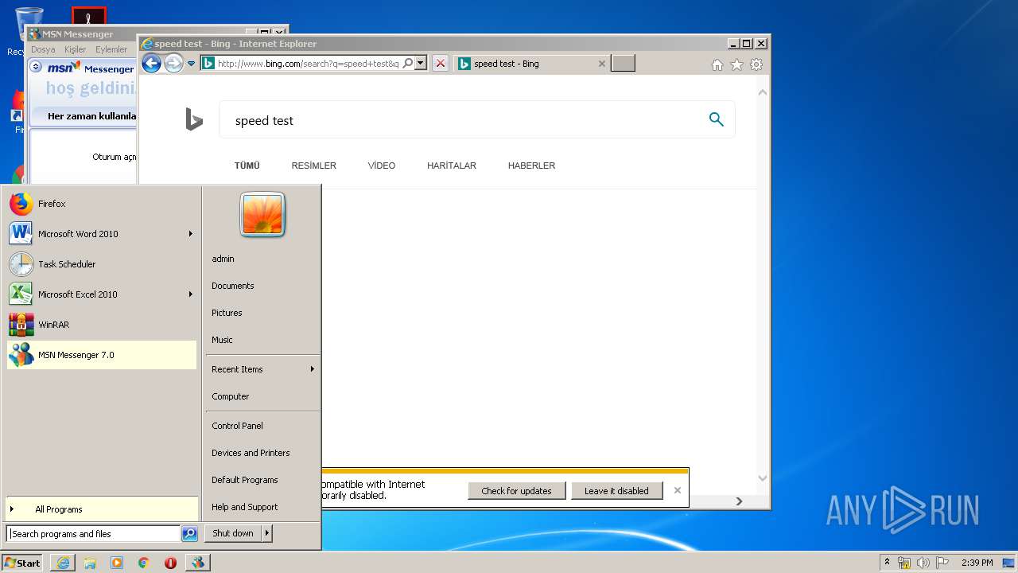
Task: Open Computer from Start menu
Action: pyautogui.click(x=262, y=396)
